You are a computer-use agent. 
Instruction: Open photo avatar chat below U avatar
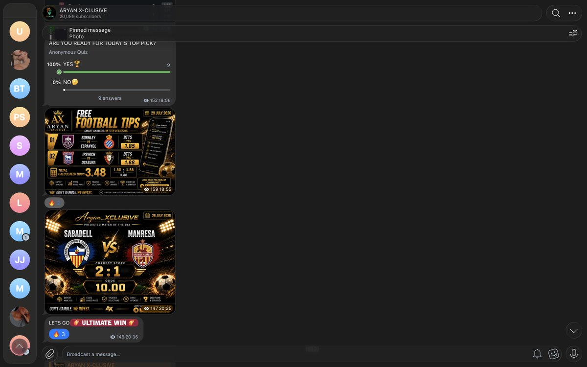tap(20, 60)
